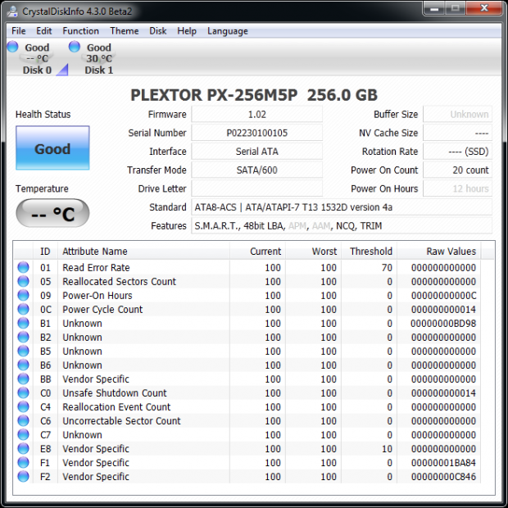Click the Raw Values column header
Viewport: 508px width, 508px height.
click(x=439, y=251)
